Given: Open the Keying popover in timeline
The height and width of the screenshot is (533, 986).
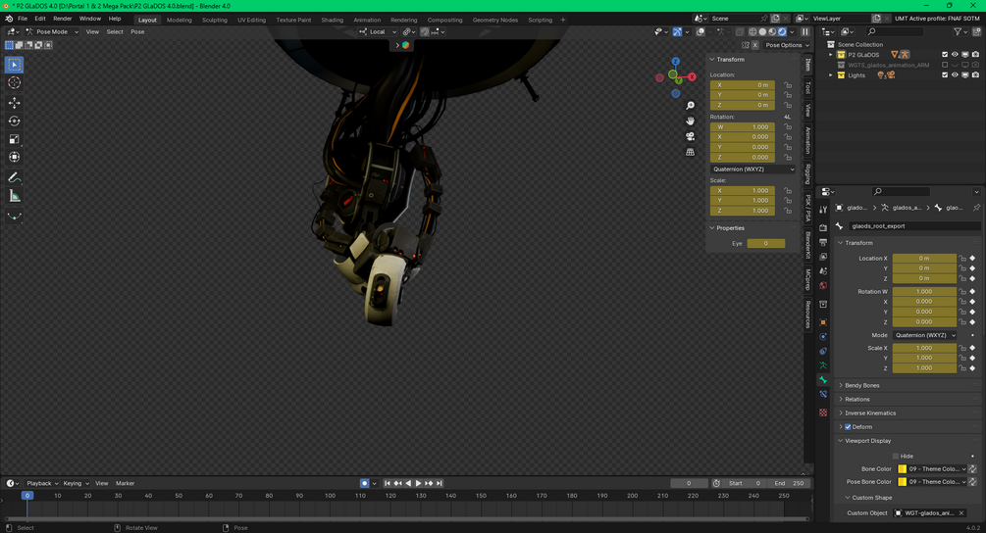Looking at the screenshot, I should click(x=76, y=483).
